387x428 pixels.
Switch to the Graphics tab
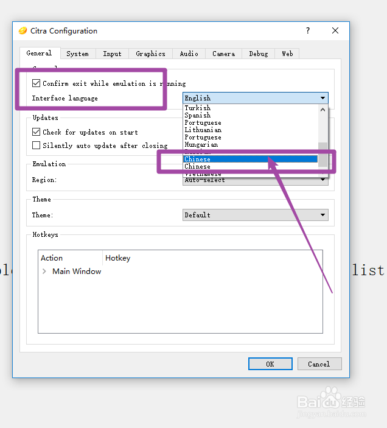pyautogui.click(x=150, y=54)
